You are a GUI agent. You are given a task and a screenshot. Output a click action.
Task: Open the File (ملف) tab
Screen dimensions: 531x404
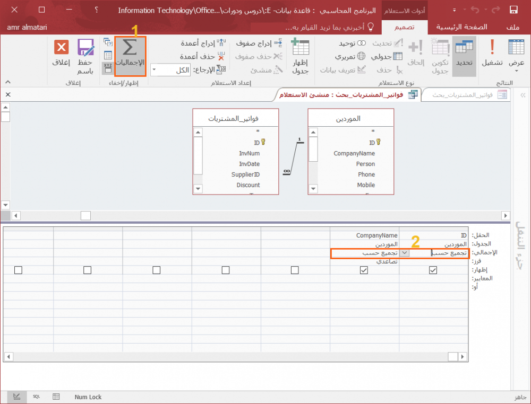tap(512, 27)
